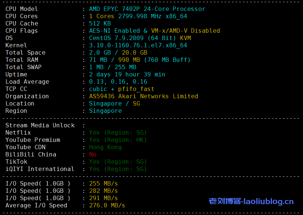Click the Average I/O Speed 276.0 value
Image resolution: width=303 pixels, height=215 pixels.
[107, 205]
